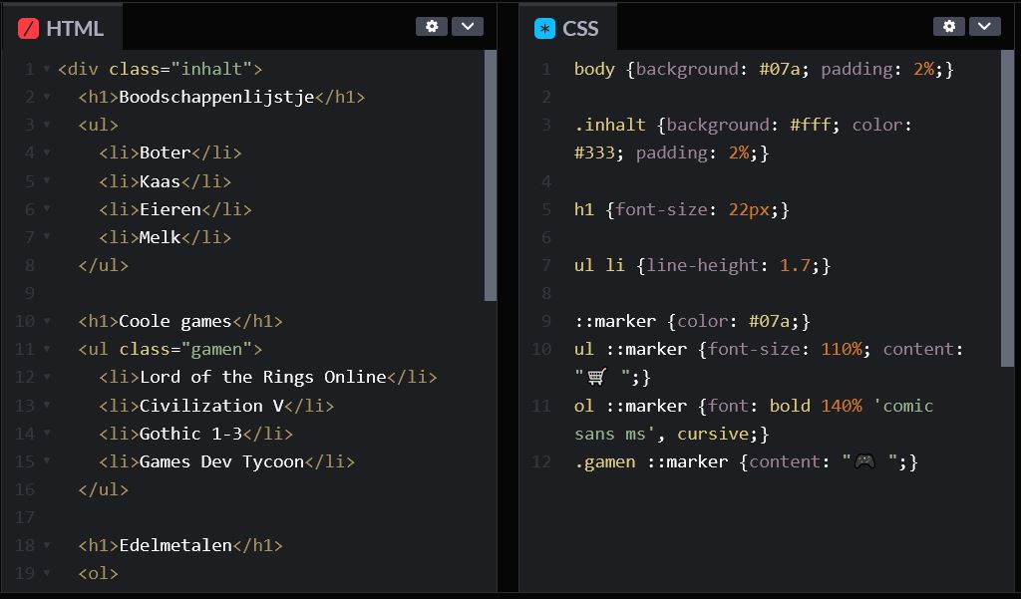Click the "inhalt" class value in HTML
The image size is (1021, 599).
pos(211,69)
